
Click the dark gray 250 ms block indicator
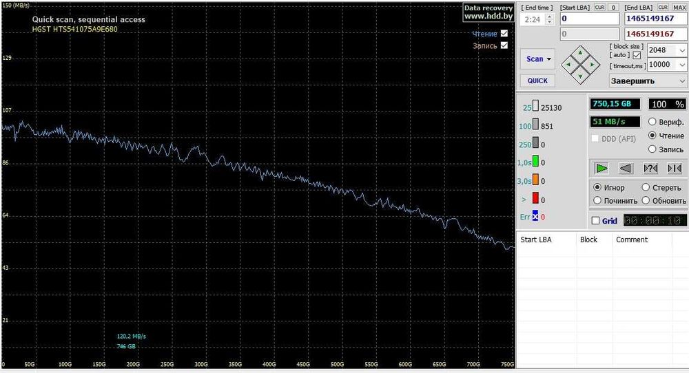[535, 142]
